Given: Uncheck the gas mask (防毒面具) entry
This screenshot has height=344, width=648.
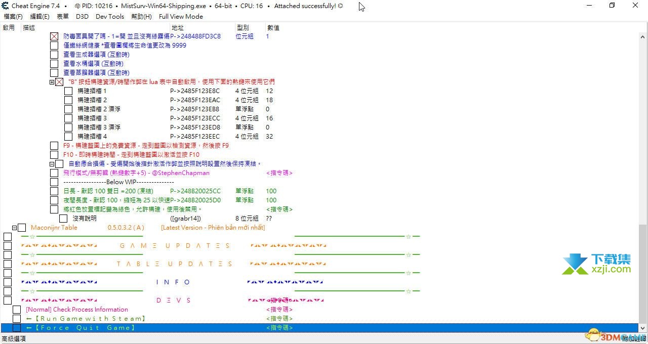Looking at the screenshot, I should (x=54, y=36).
